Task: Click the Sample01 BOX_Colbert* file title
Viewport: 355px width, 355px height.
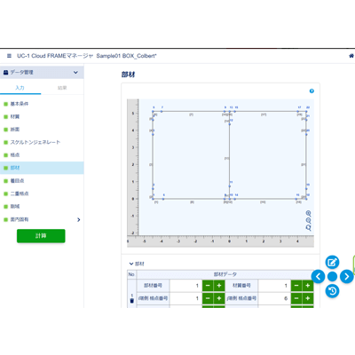Action: pos(126,56)
